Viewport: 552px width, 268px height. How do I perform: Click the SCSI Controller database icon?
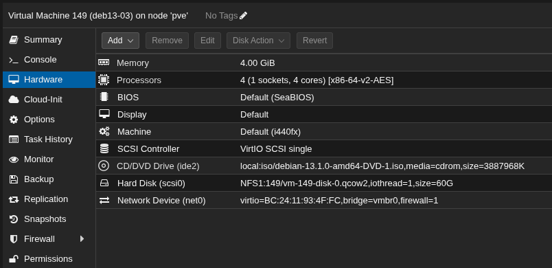(x=104, y=148)
